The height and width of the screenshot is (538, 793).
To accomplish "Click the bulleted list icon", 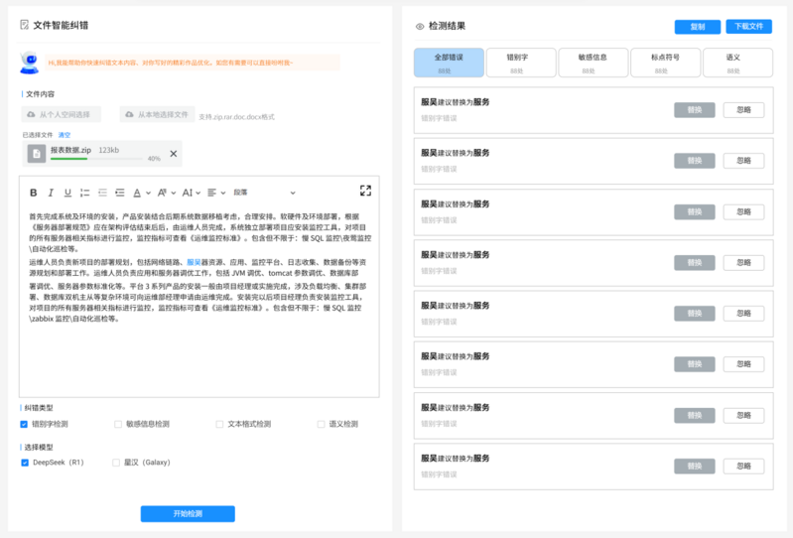I will pyautogui.click(x=102, y=193).
